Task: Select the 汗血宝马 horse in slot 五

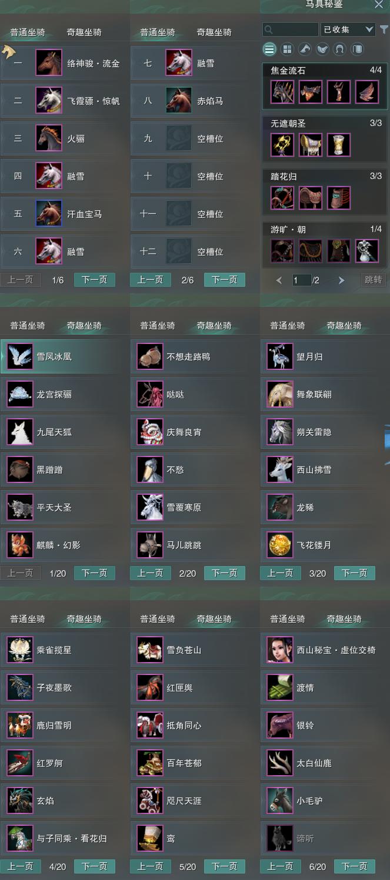Action: (x=65, y=214)
